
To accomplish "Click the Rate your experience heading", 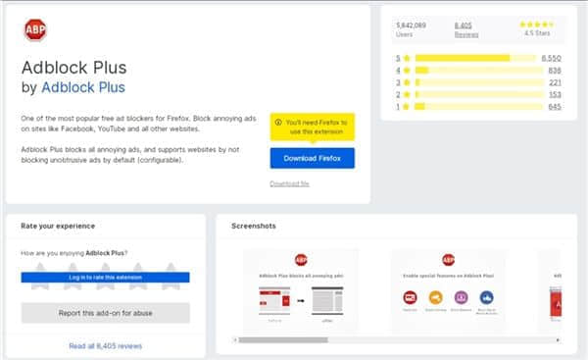I will [58, 226].
